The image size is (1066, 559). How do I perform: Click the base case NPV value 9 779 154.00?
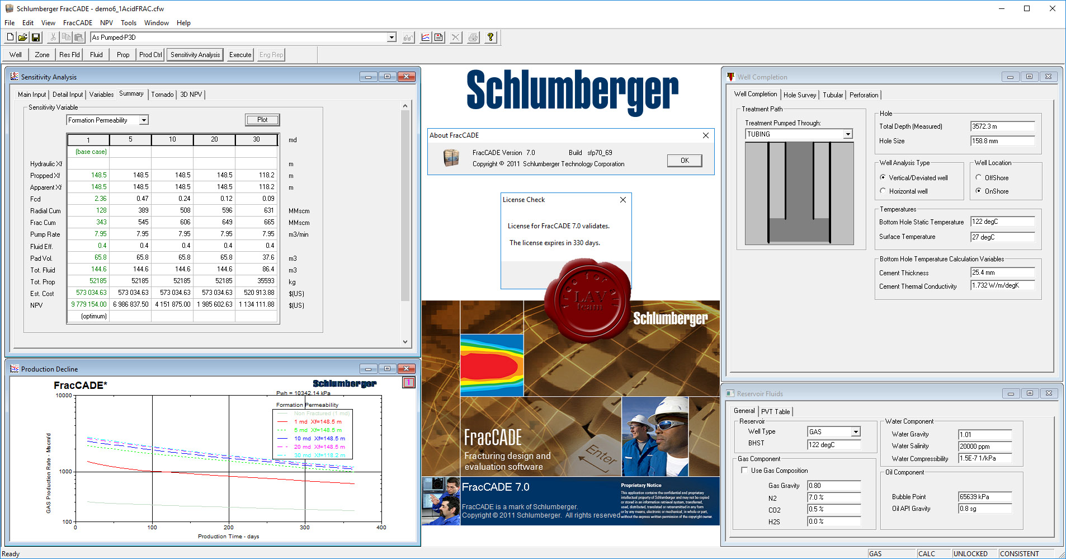tap(88, 304)
